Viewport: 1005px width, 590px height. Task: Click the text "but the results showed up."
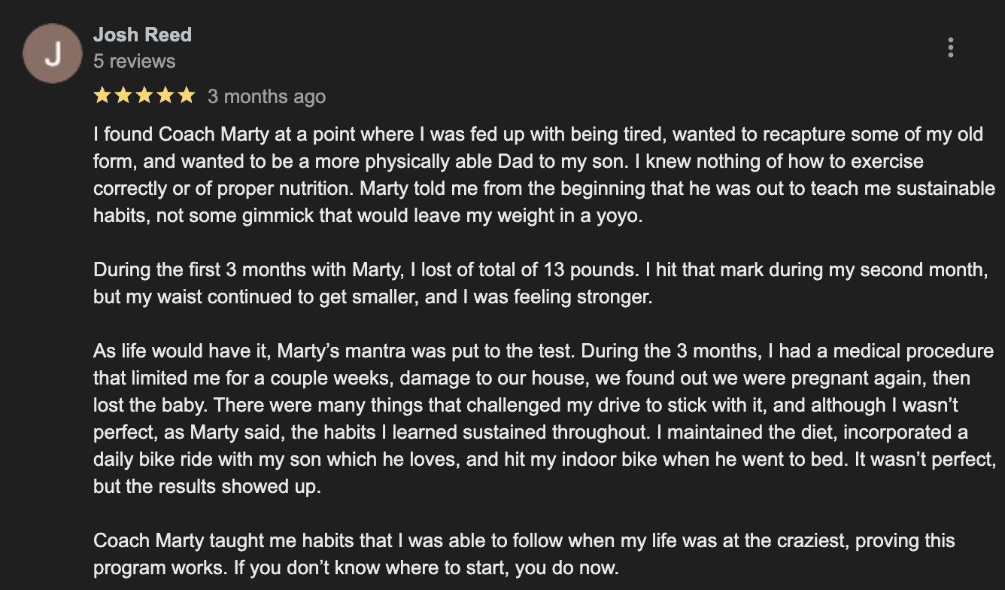[x=207, y=486]
